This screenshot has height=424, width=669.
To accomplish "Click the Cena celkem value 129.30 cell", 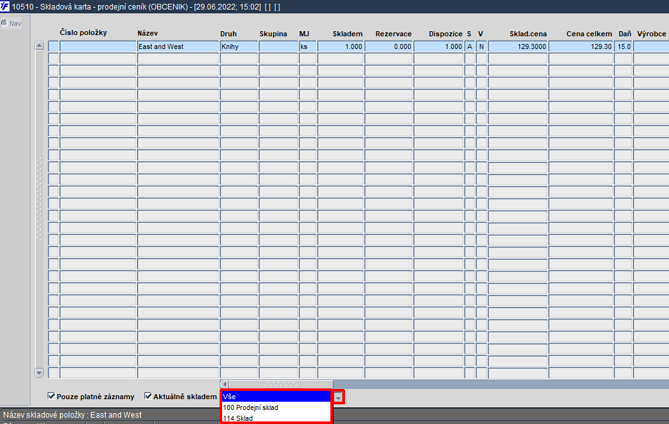I will (x=581, y=46).
